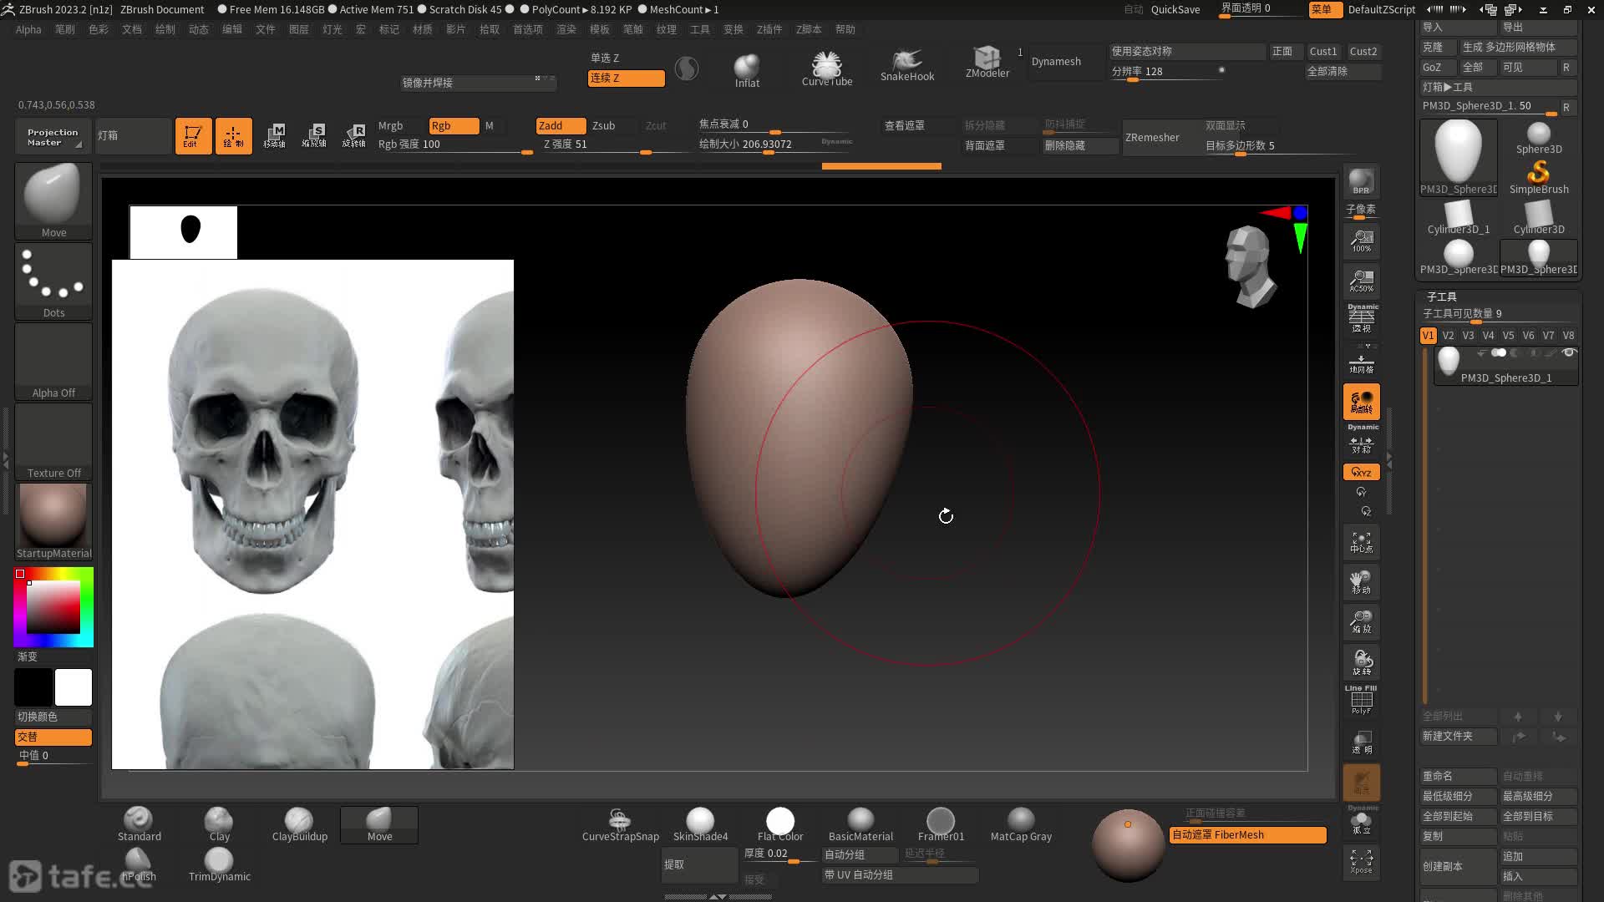Toggle the perspective view icon
Image resolution: width=1604 pixels, height=902 pixels.
coord(1361,318)
